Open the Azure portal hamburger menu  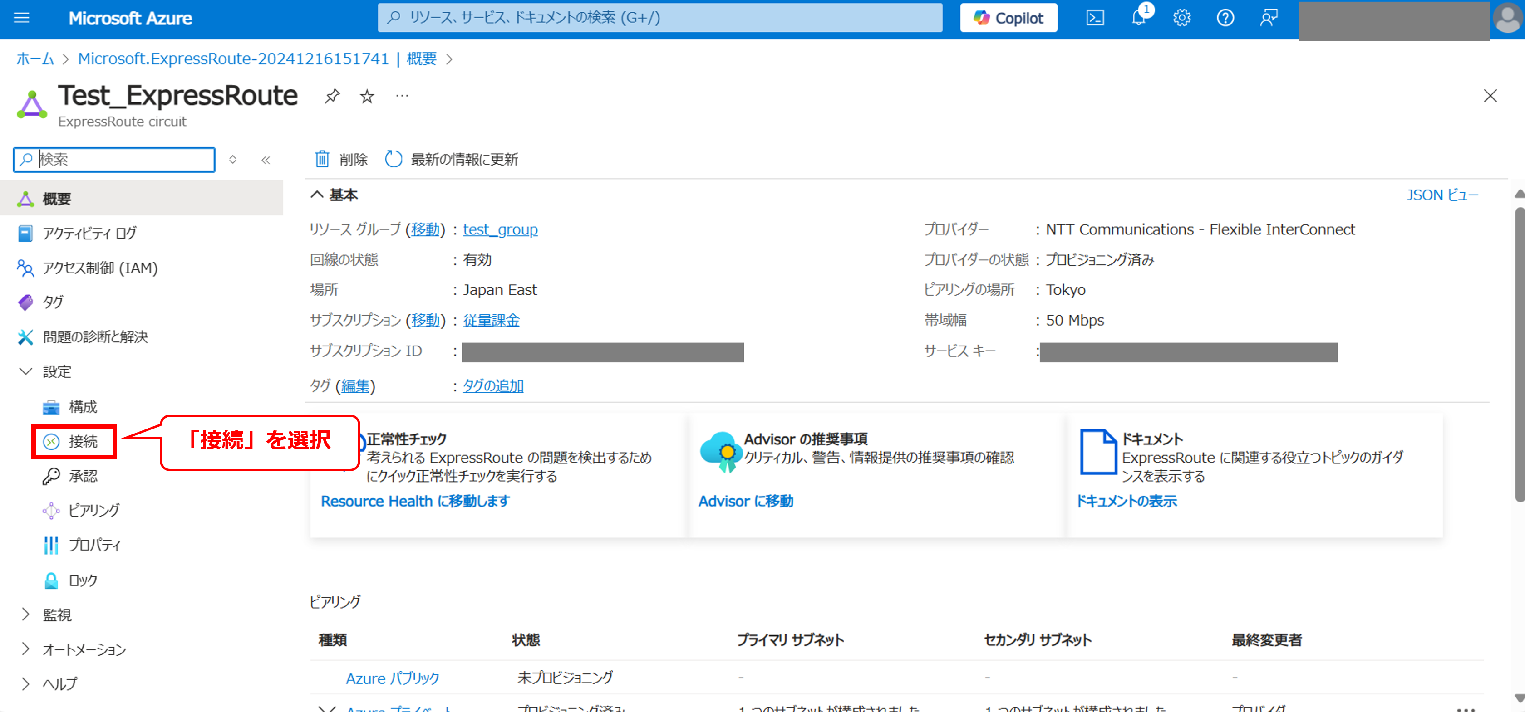[x=21, y=18]
